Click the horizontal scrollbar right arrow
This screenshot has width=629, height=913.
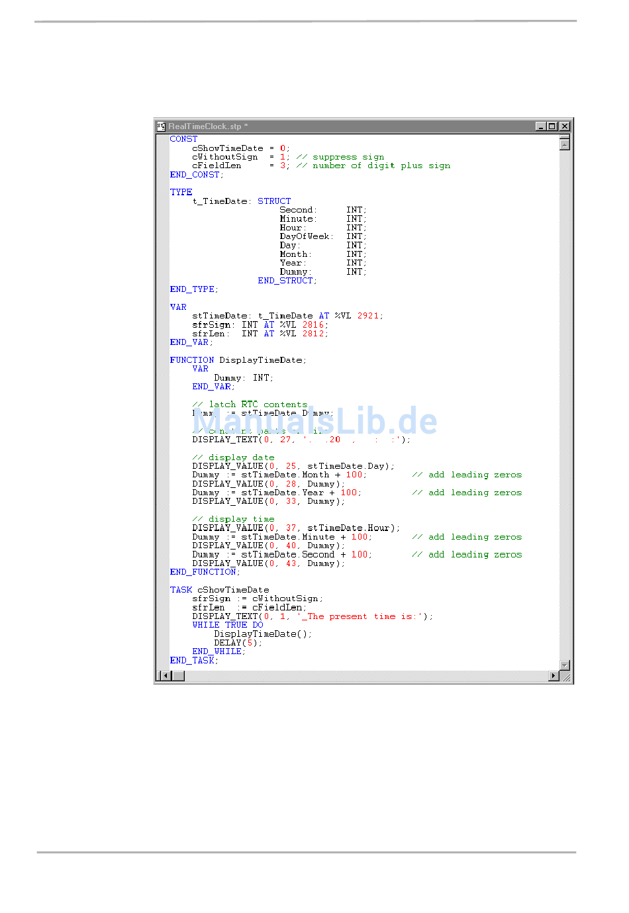554,676
